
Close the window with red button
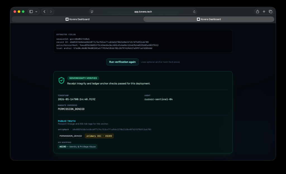(x=15, y=11)
